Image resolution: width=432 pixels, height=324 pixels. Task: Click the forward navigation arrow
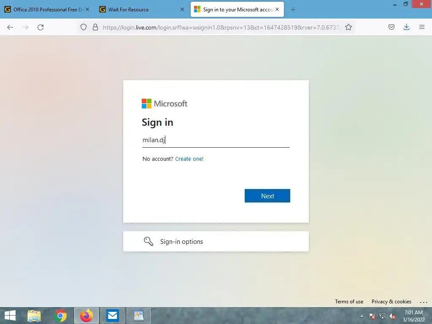(25, 27)
